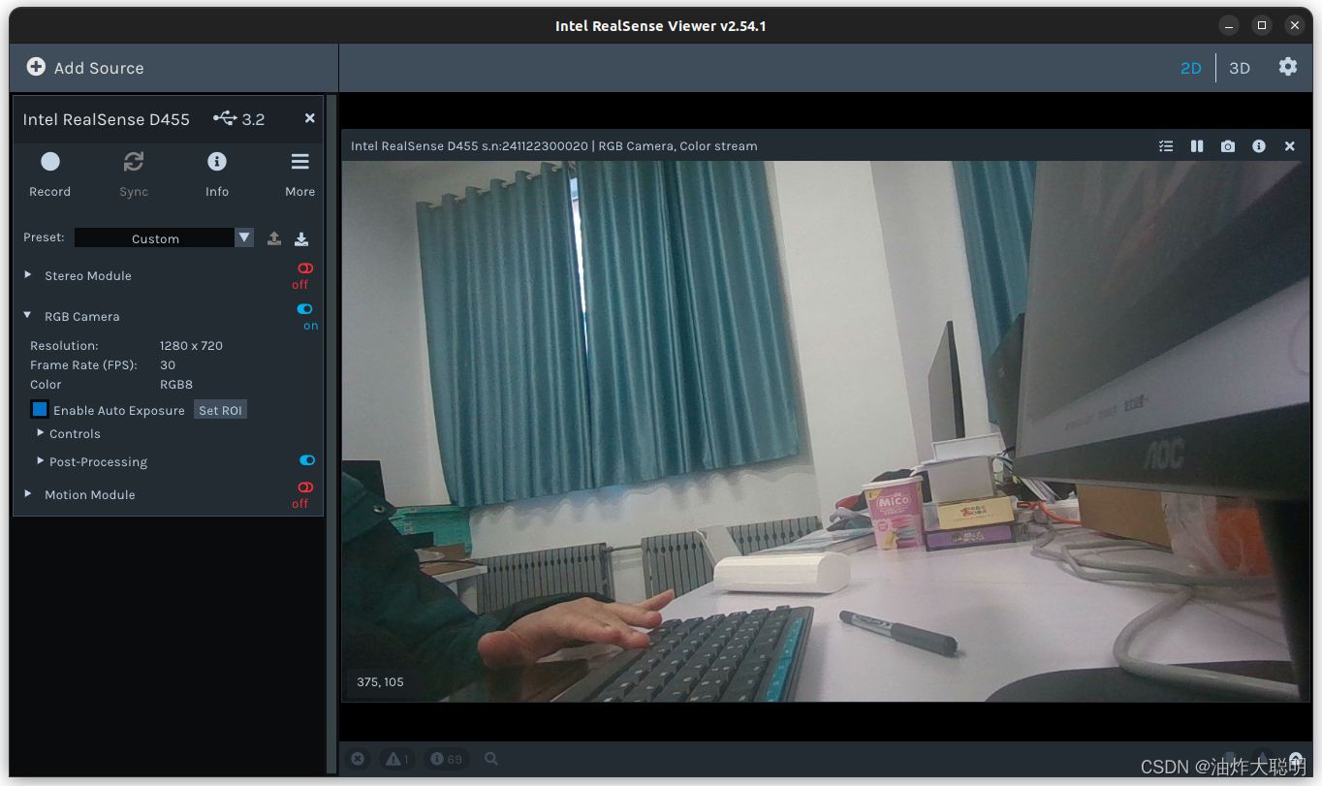The width and height of the screenshot is (1322, 786).
Task: Open the Preset dropdown
Action: (x=243, y=237)
